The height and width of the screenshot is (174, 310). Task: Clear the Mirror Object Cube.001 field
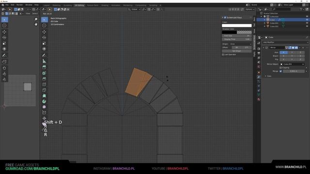(x=303, y=64)
